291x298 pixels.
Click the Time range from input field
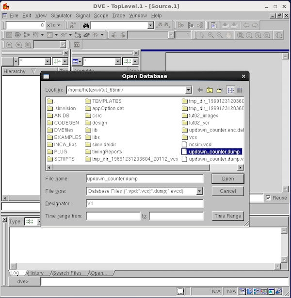113,216
